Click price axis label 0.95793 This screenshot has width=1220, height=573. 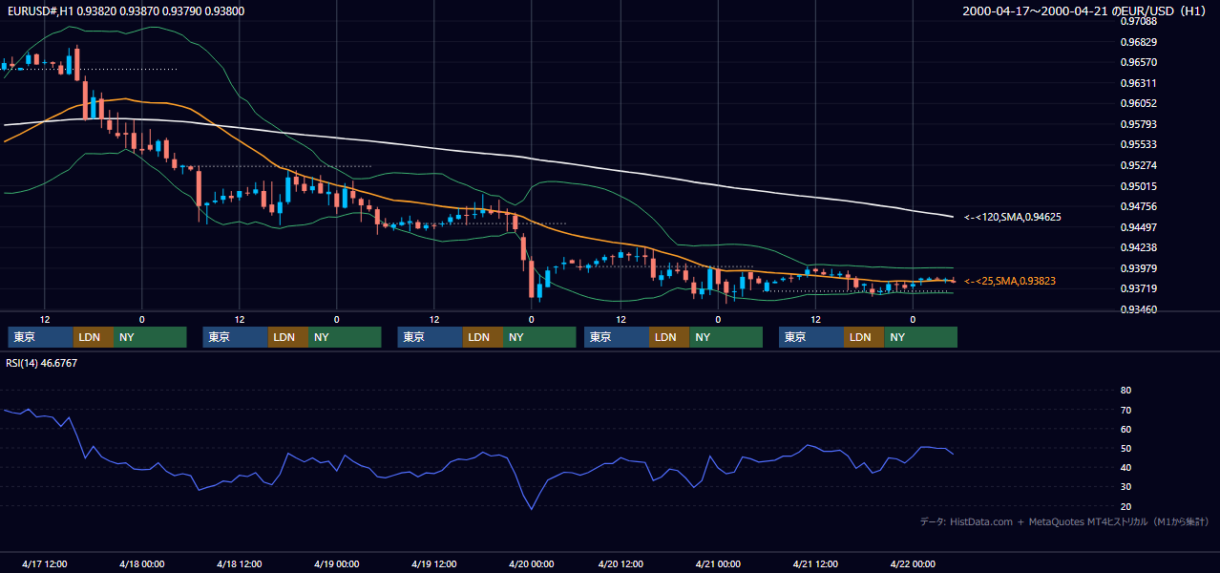pyautogui.click(x=1138, y=124)
